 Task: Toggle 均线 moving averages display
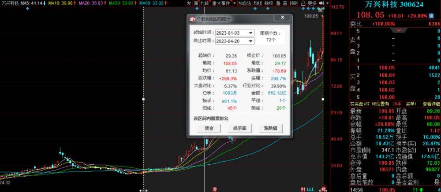coord(258,3)
